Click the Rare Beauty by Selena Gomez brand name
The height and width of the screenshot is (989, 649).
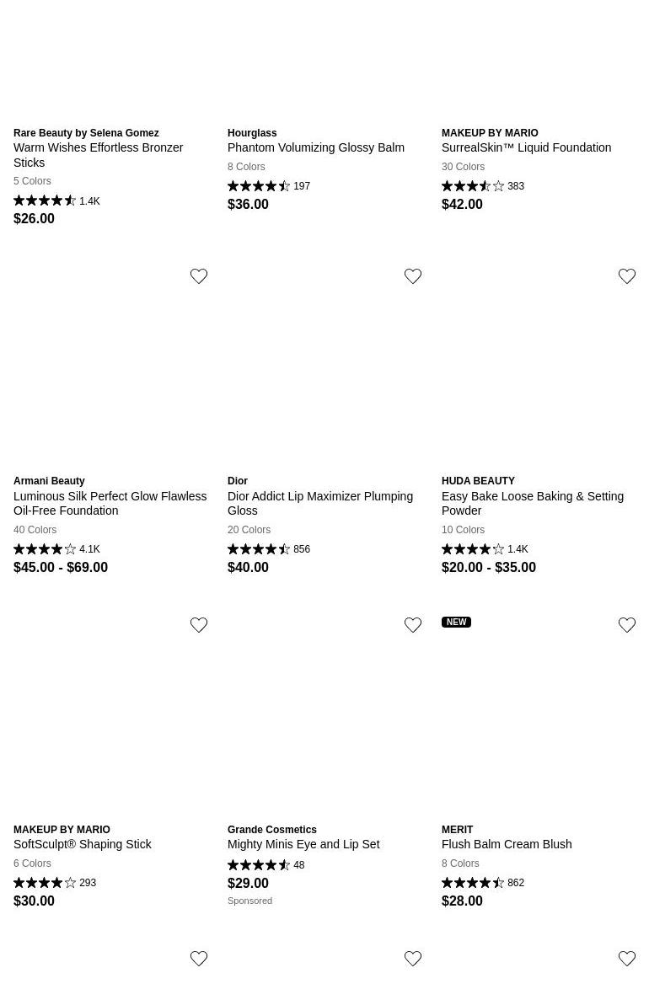click(86, 133)
